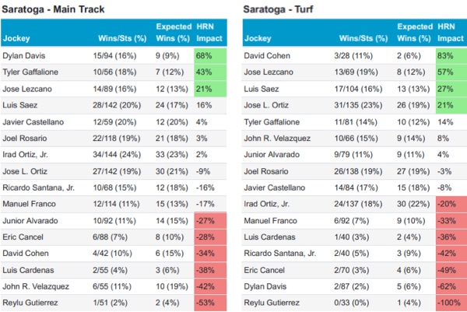Click Reylu Gutierrez in Main Track table
Viewport: 467px width, 312px height.
pos(31,303)
